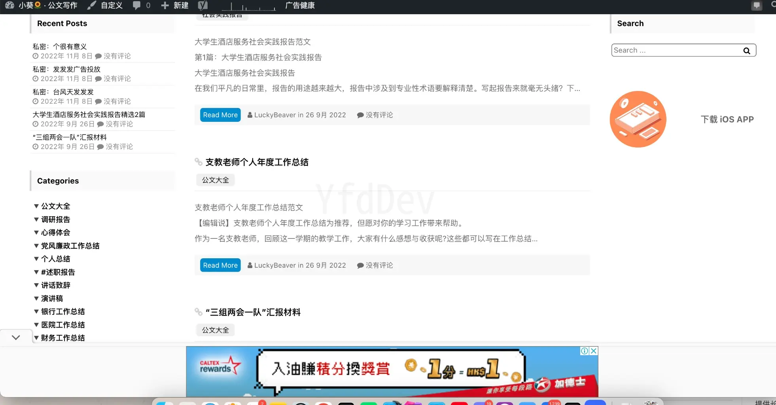The image size is (776, 405).
Task: Open the 演讲稿 category link
Action: click(x=52, y=299)
